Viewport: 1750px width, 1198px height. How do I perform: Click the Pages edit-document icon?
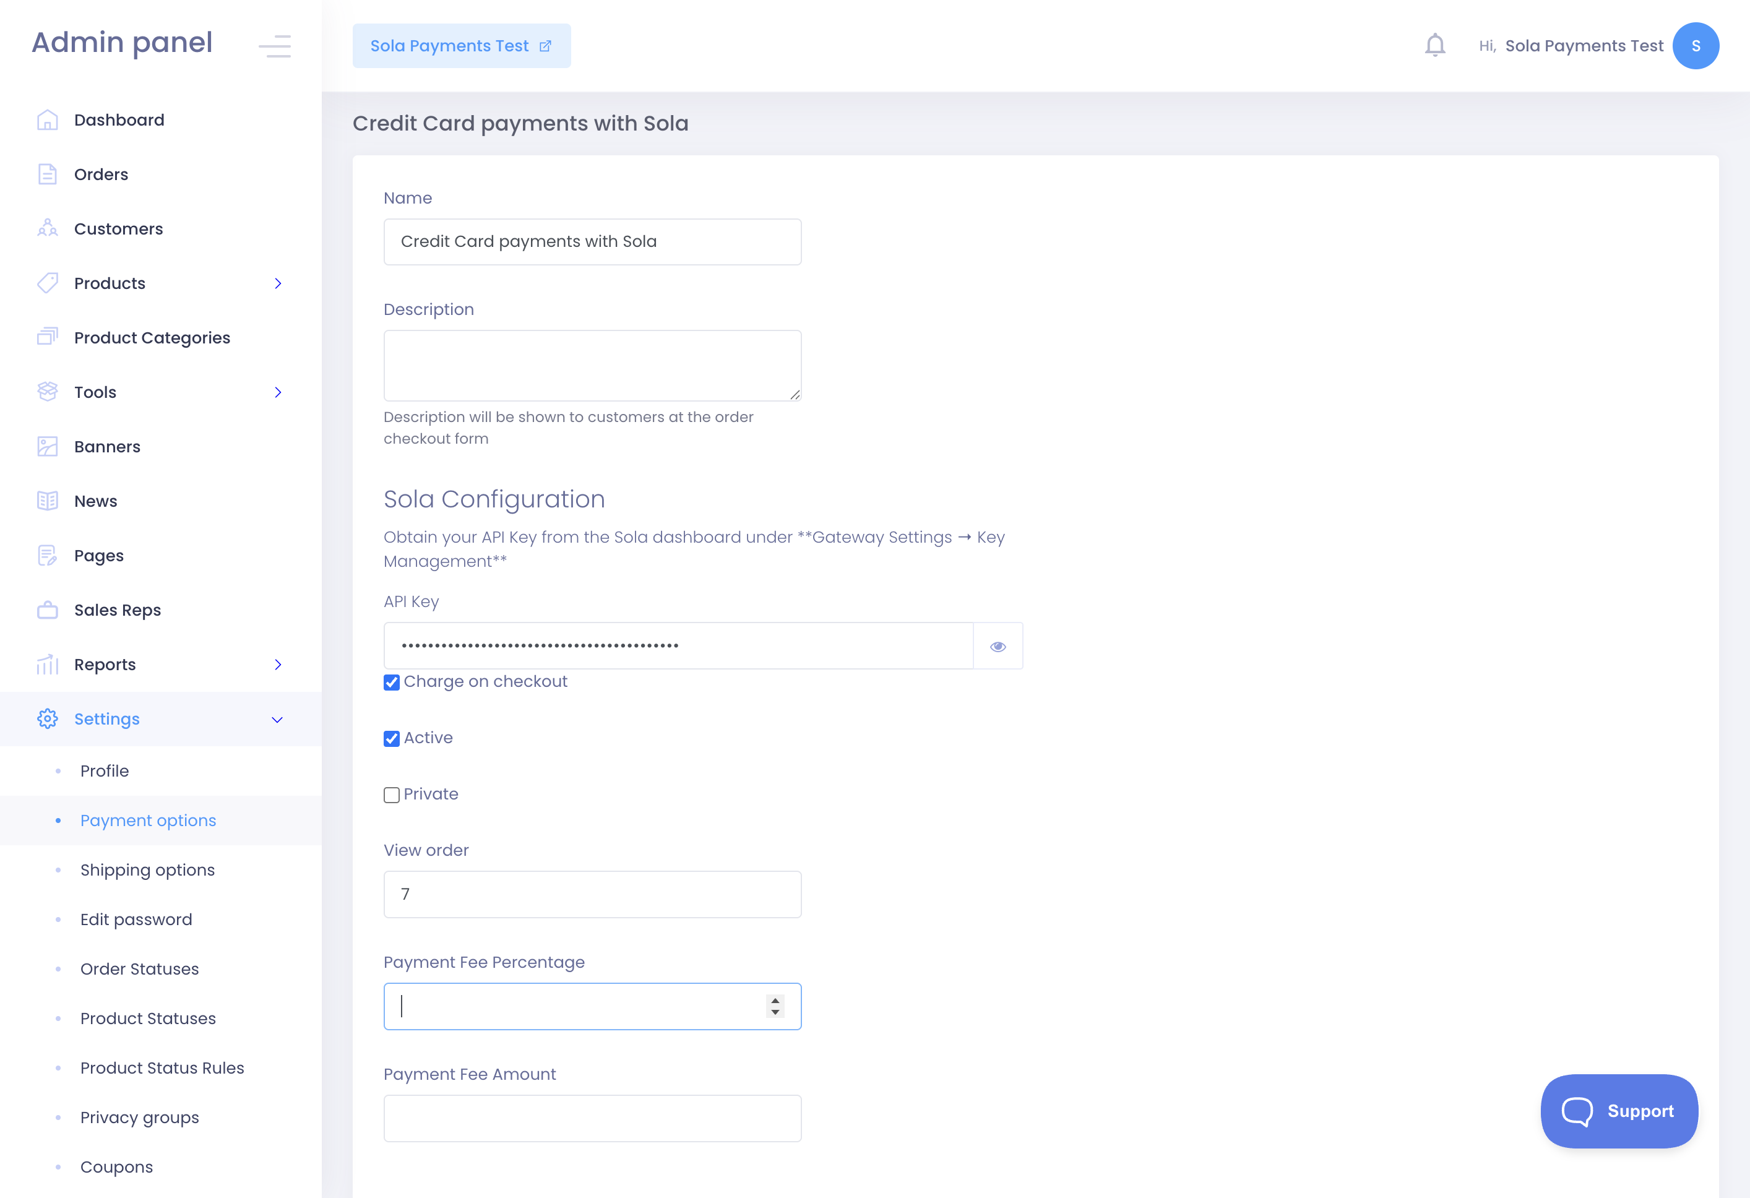click(x=48, y=556)
